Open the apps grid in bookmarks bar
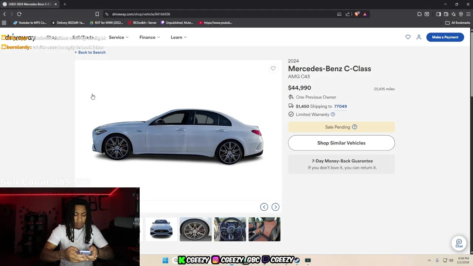Image resolution: width=473 pixels, height=266 pixels. tap(4, 23)
